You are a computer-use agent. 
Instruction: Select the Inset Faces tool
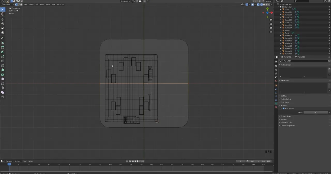coord(3,52)
